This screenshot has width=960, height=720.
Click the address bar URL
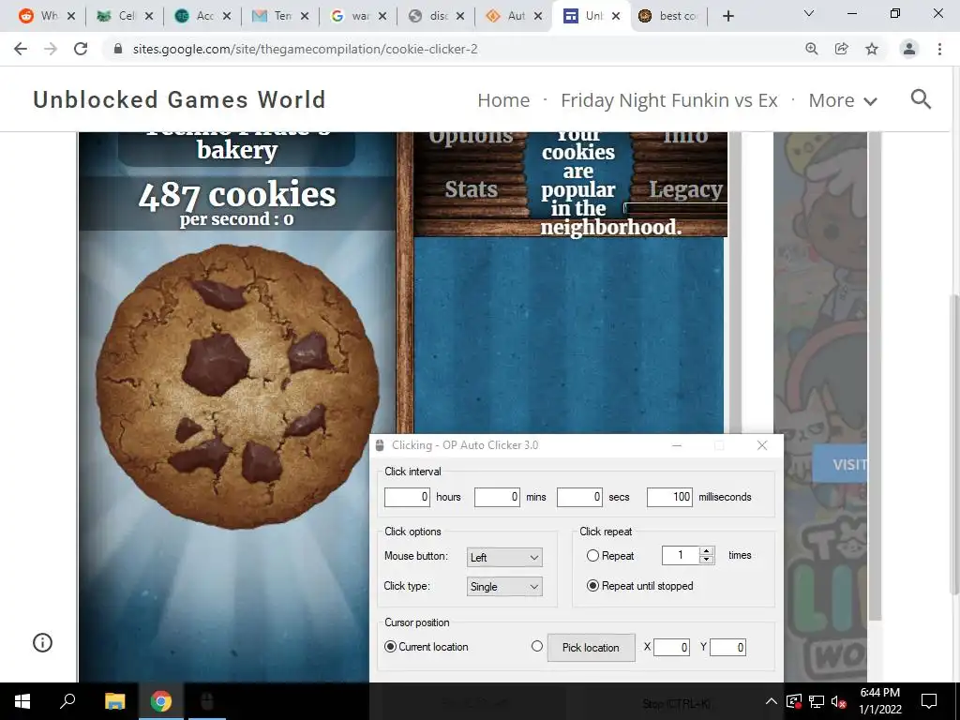[x=305, y=49]
